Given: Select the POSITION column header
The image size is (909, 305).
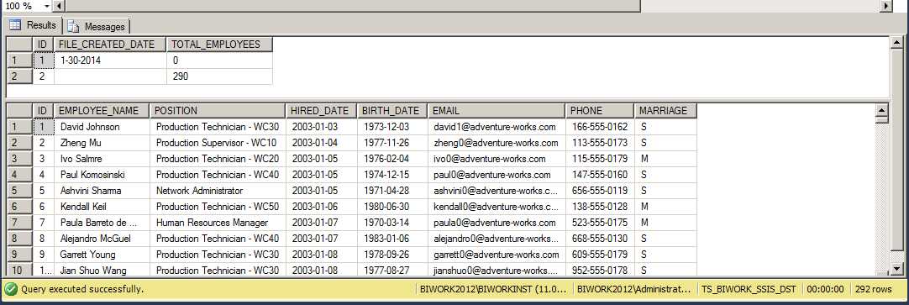Looking at the screenshot, I should pyautogui.click(x=218, y=111).
